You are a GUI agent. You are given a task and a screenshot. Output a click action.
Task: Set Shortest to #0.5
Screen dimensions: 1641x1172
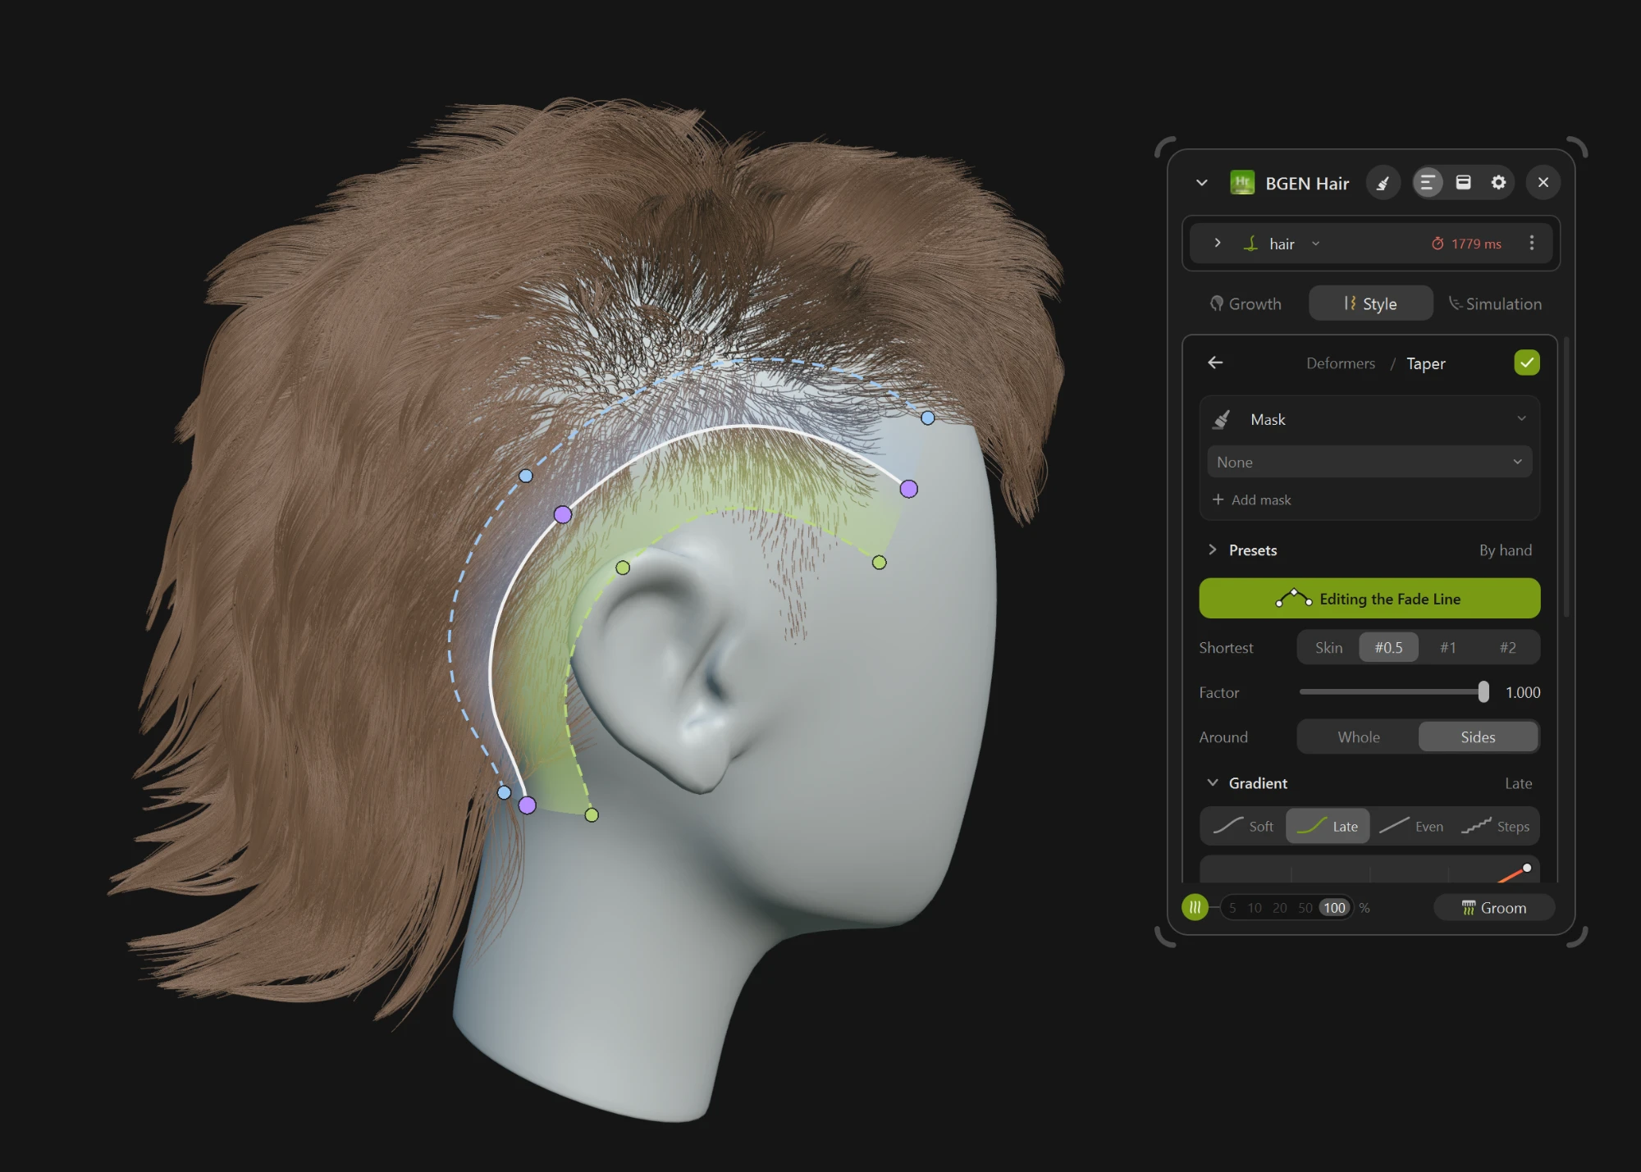(x=1388, y=647)
